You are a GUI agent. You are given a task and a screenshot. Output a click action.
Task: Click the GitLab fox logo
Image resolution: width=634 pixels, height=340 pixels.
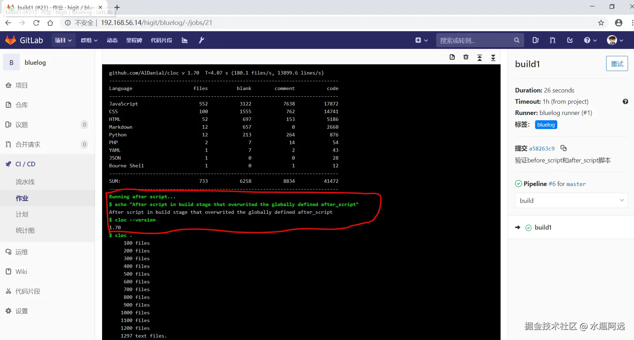pos(11,40)
